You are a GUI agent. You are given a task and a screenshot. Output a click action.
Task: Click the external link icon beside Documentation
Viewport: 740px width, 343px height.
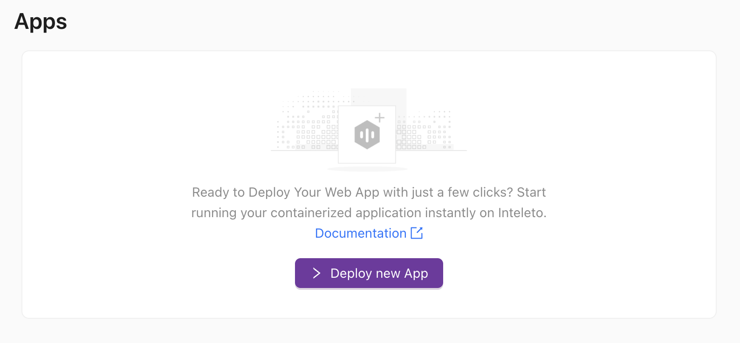417,233
